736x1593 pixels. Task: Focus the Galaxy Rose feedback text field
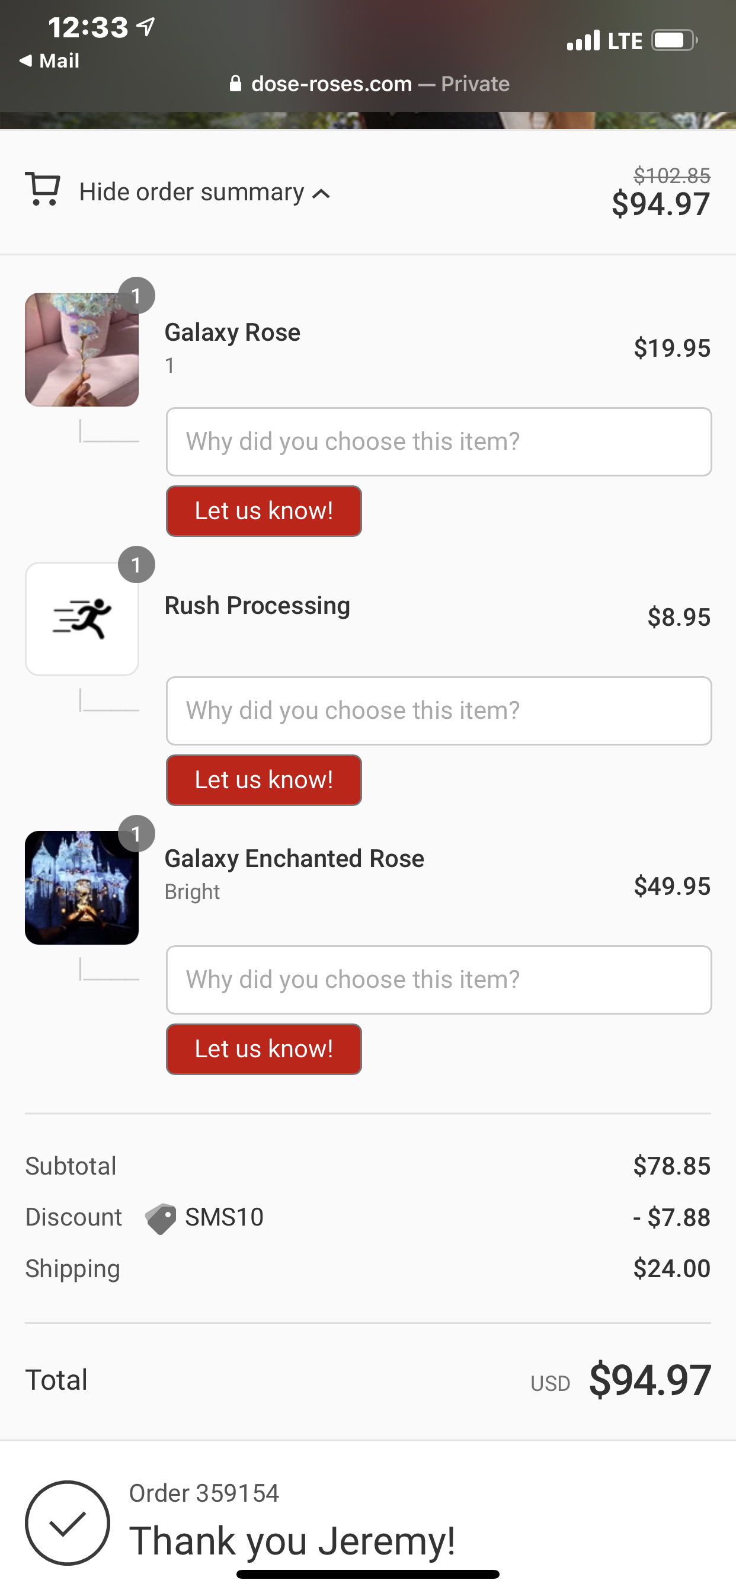tap(439, 442)
